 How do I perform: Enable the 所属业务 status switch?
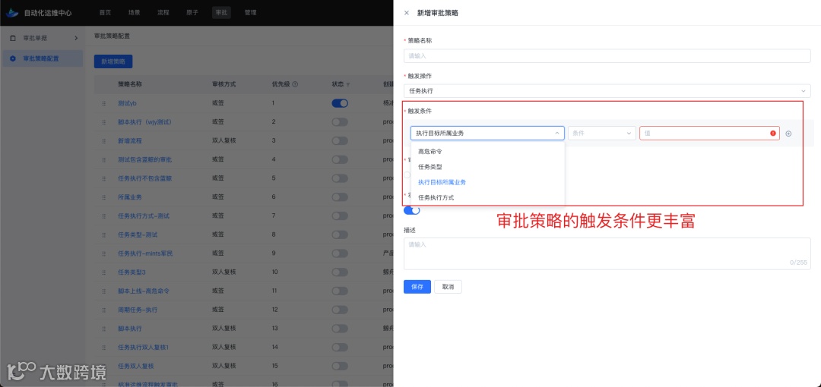(x=340, y=197)
